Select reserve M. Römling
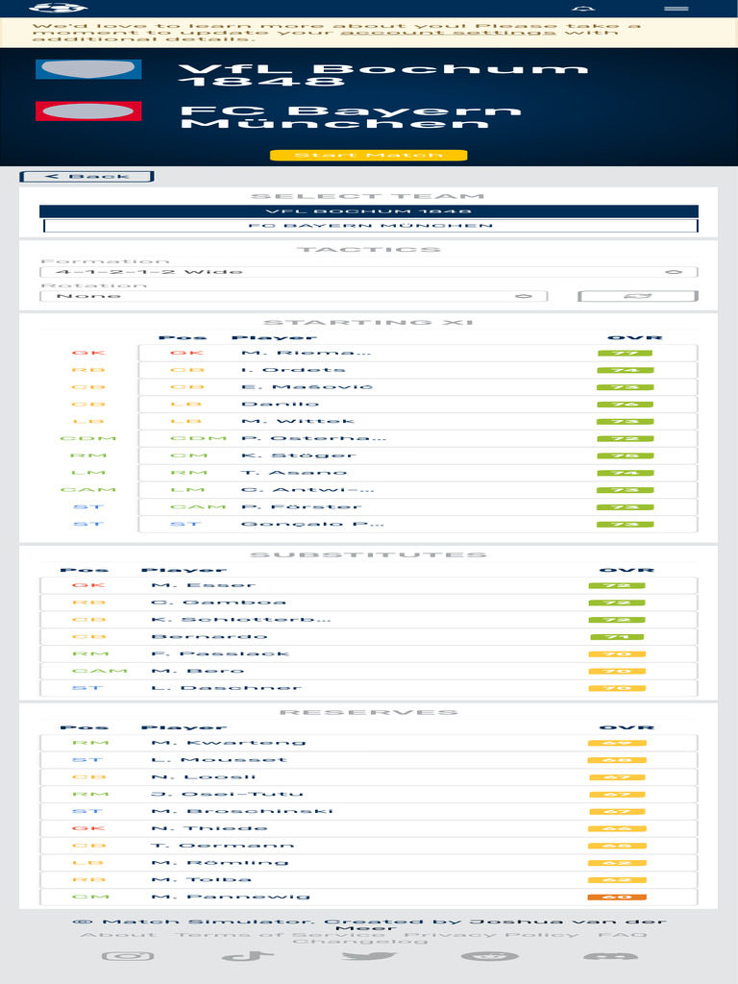738x984 pixels. point(369,862)
